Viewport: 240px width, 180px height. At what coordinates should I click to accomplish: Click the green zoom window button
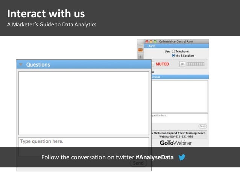pos(155,41)
